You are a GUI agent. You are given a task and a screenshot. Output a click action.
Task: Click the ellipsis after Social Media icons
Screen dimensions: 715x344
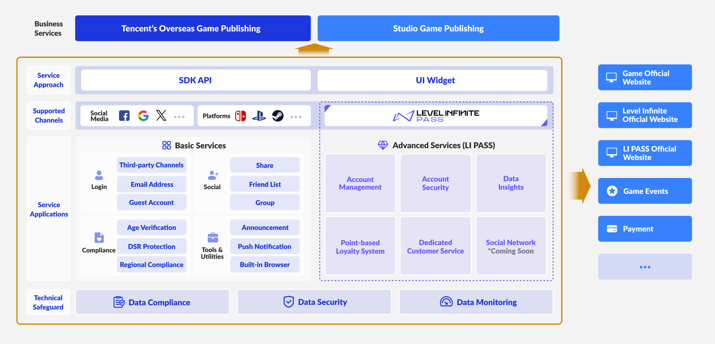[x=179, y=117]
